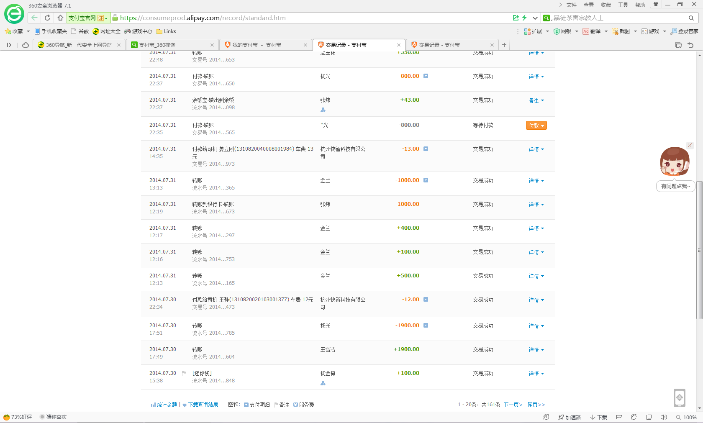703x423 pixels.
Task: Open the orange 付款 dropdown button
Action: (536, 126)
